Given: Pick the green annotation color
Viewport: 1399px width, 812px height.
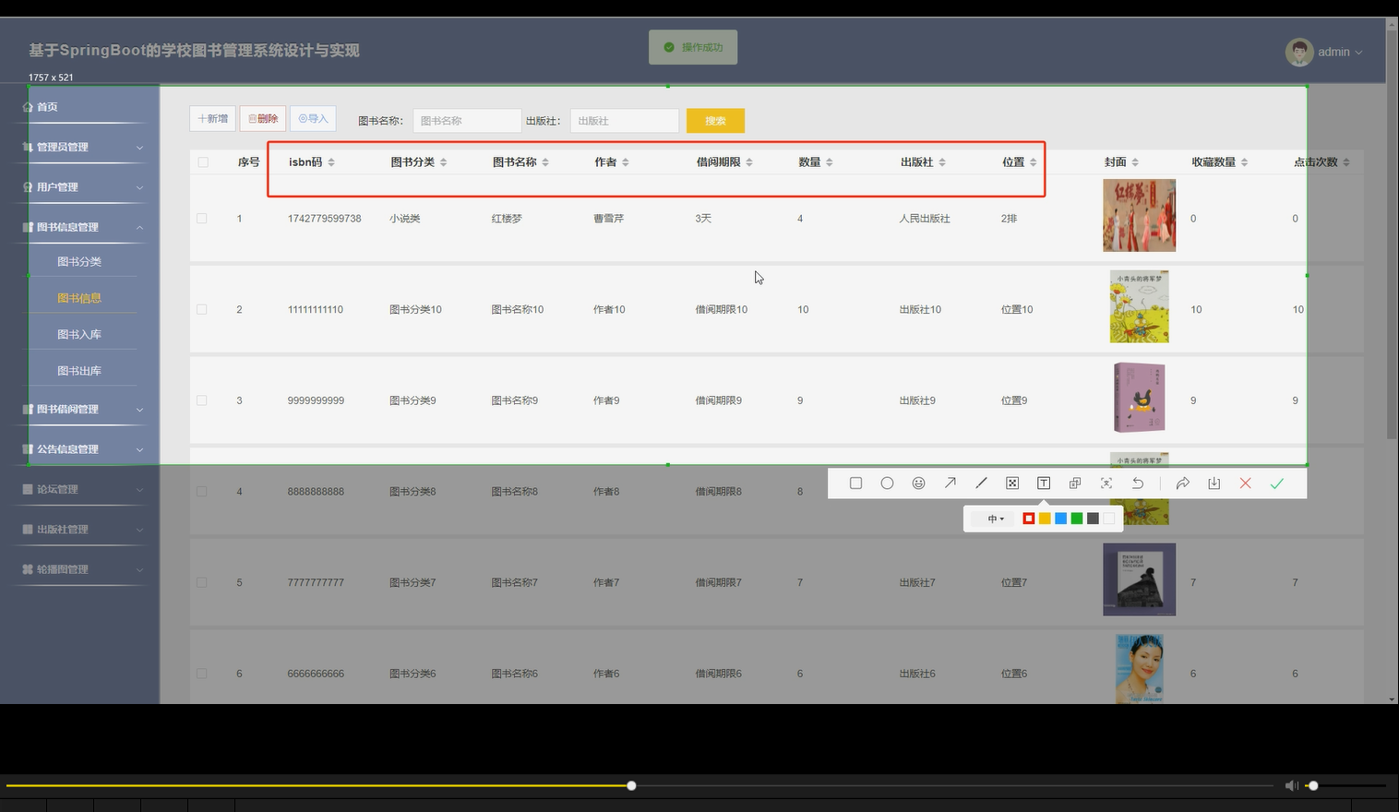Looking at the screenshot, I should tap(1077, 519).
